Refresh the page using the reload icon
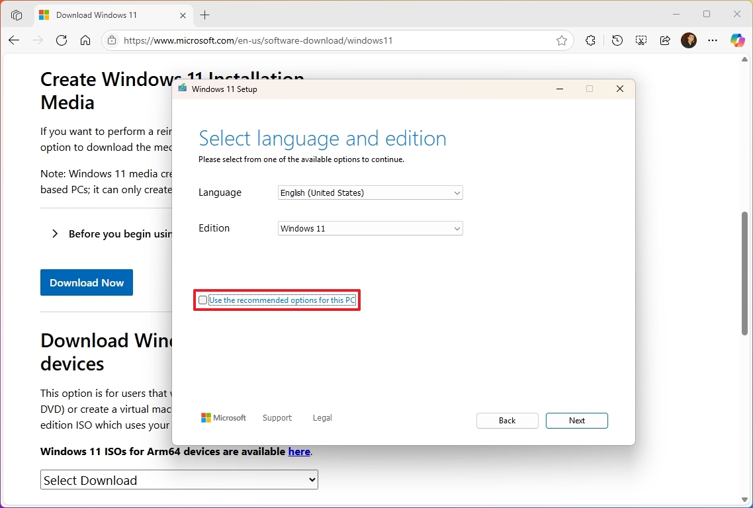The height and width of the screenshot is (508, 753). [62, 40]
